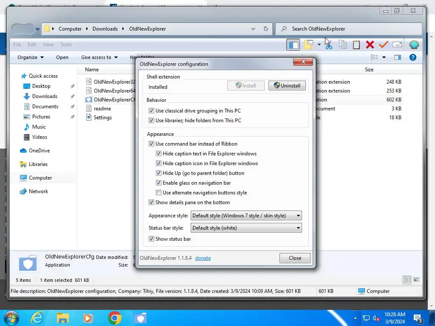Click the refresh icon in address bar

pos(266,29)
